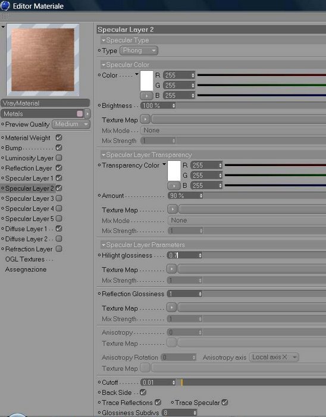
Task: Collapse material preview triangle
Action: click(3, 27)
